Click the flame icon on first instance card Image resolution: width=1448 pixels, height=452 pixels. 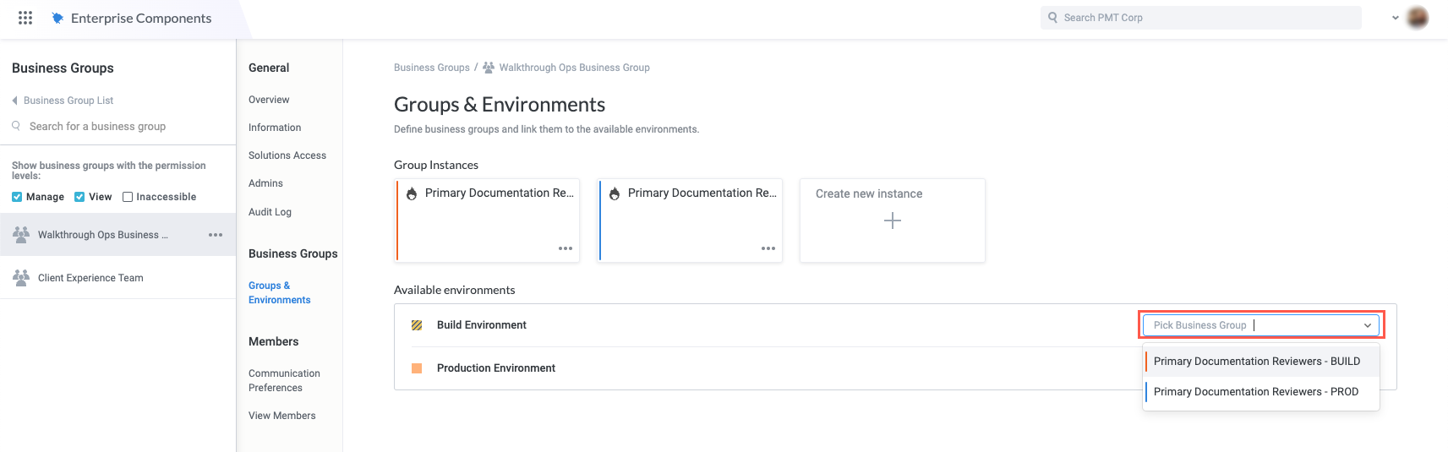412,193
